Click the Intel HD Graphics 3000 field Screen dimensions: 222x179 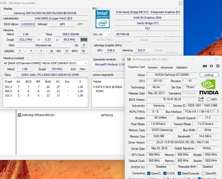[147, 18]
